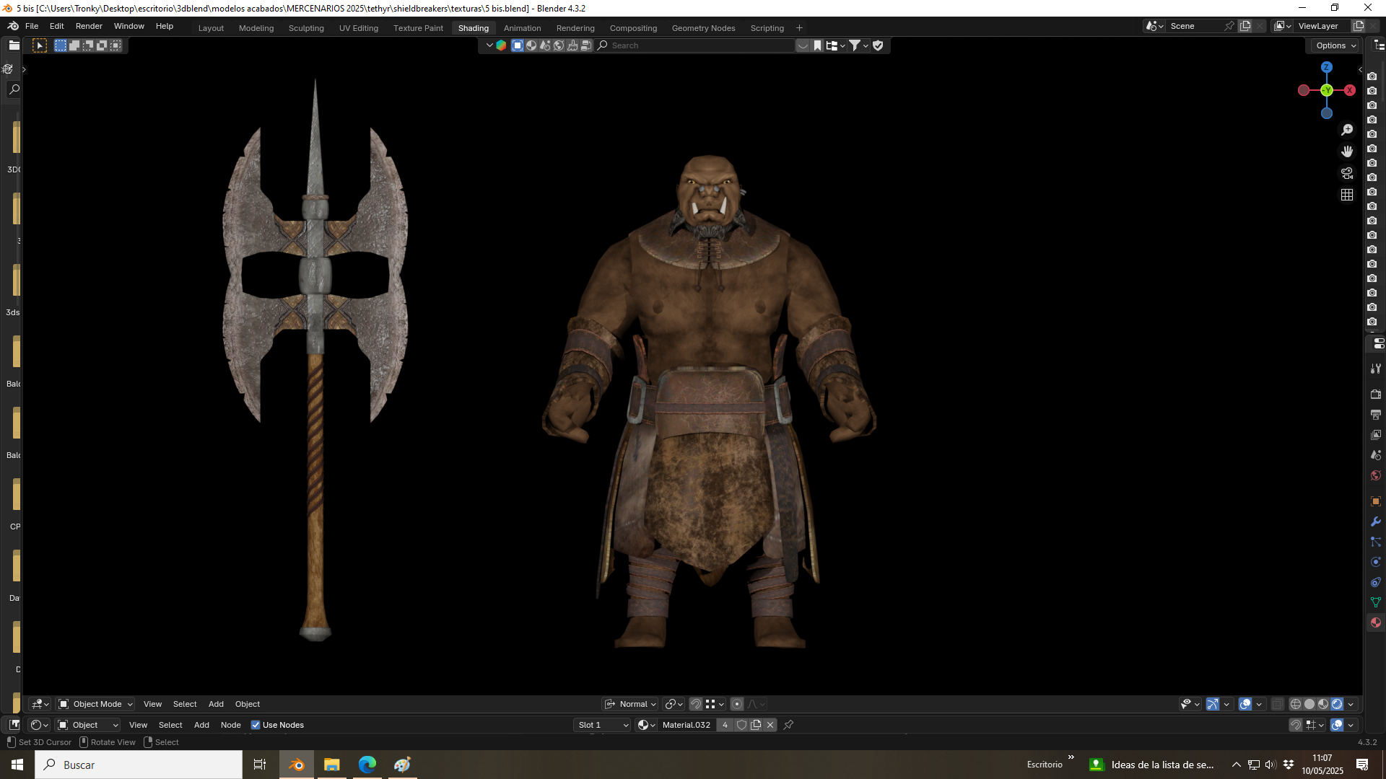
Task: Toggle camera view gizmo icon
Action: [1347, 173]
